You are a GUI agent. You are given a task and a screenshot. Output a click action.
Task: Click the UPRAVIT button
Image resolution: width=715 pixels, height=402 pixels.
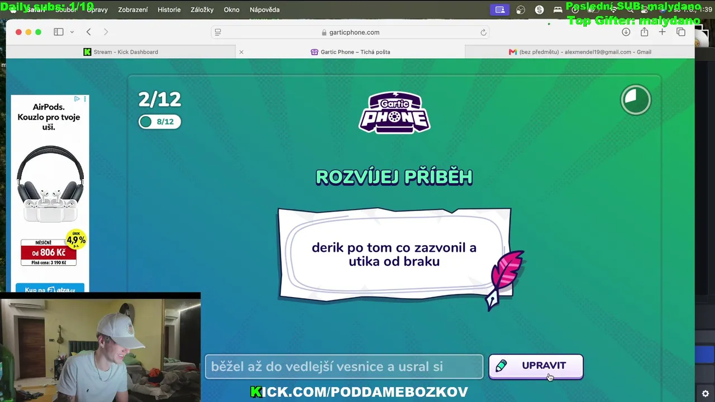tap(536, 366)
